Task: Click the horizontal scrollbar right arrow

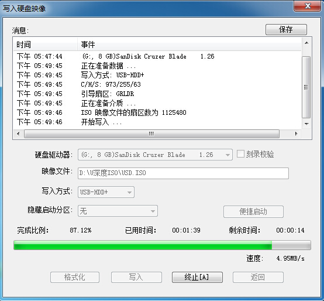Action: [296, 134]
